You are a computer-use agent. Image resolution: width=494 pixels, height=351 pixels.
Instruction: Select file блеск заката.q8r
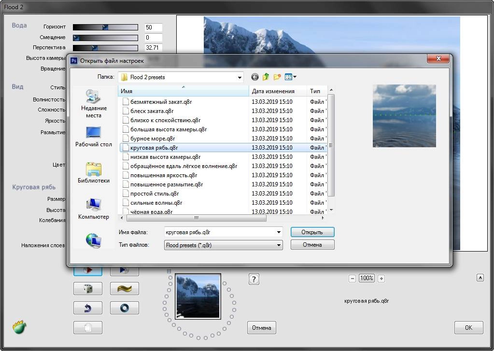click(x=152, y=111)
